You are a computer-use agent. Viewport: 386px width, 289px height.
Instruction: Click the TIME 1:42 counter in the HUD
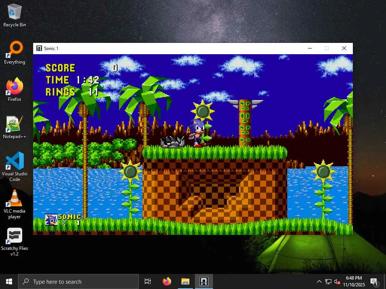click(x=72, y=80)
